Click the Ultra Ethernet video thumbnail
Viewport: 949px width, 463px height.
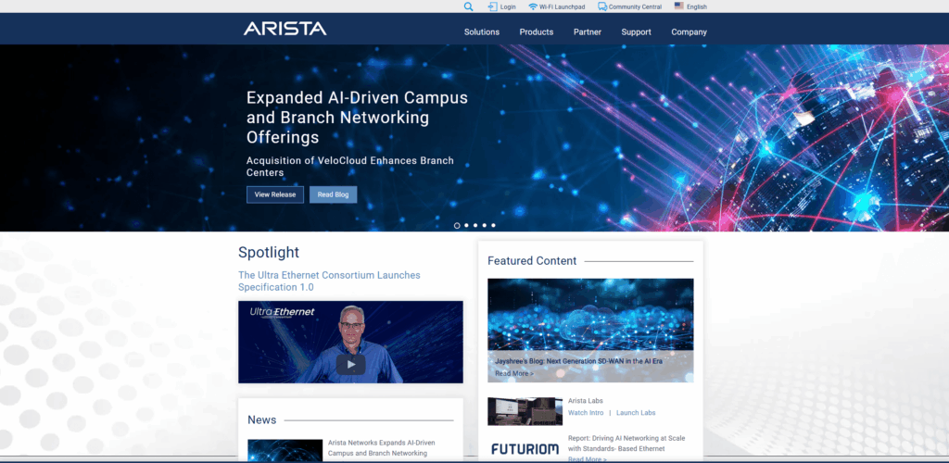click(350, 342)
